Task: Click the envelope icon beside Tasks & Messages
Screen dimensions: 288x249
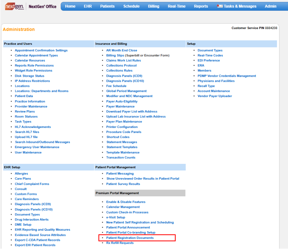Action: (x=220, y=6)
